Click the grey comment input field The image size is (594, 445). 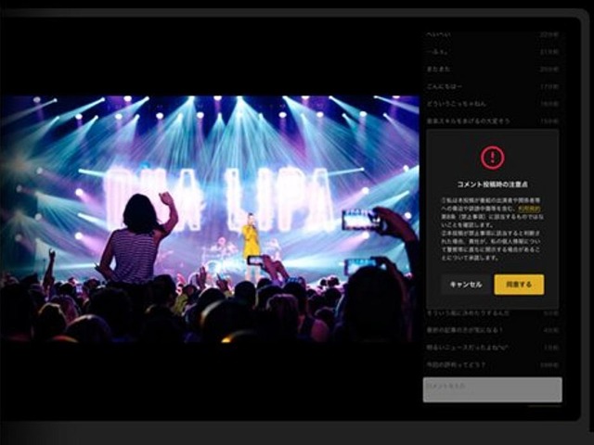[493, 389]
